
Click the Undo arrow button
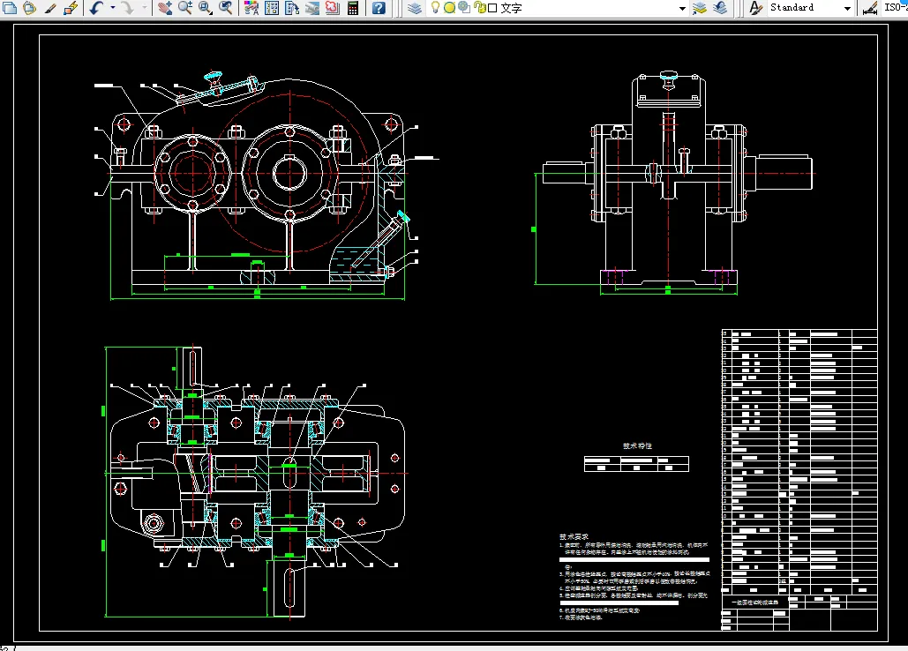point(95,8)
